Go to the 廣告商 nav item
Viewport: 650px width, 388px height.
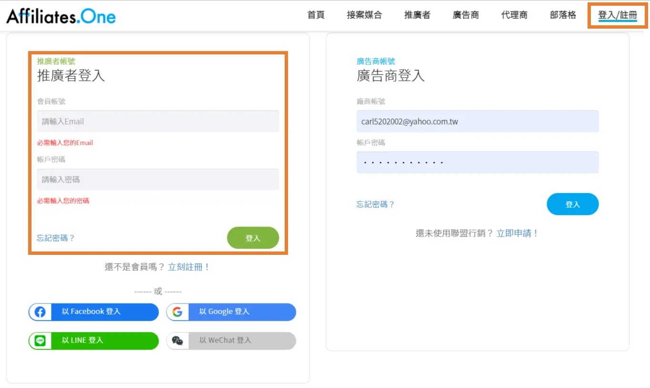click(466, 15)
